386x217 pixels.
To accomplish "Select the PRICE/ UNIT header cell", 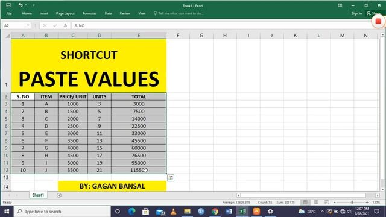I will pos(73,96).
